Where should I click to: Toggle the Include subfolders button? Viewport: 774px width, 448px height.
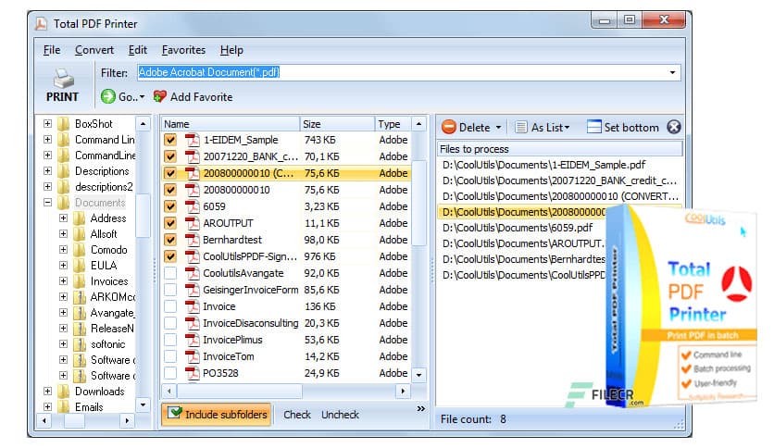tap(217, 415)
